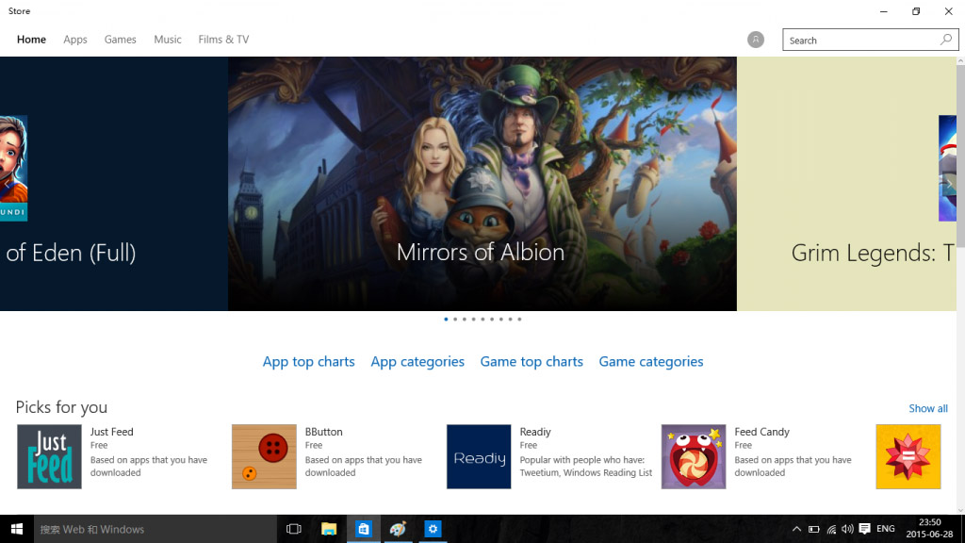Open the Feed Candy app icon
965x543 pixels.
click(x=694, y=457)
